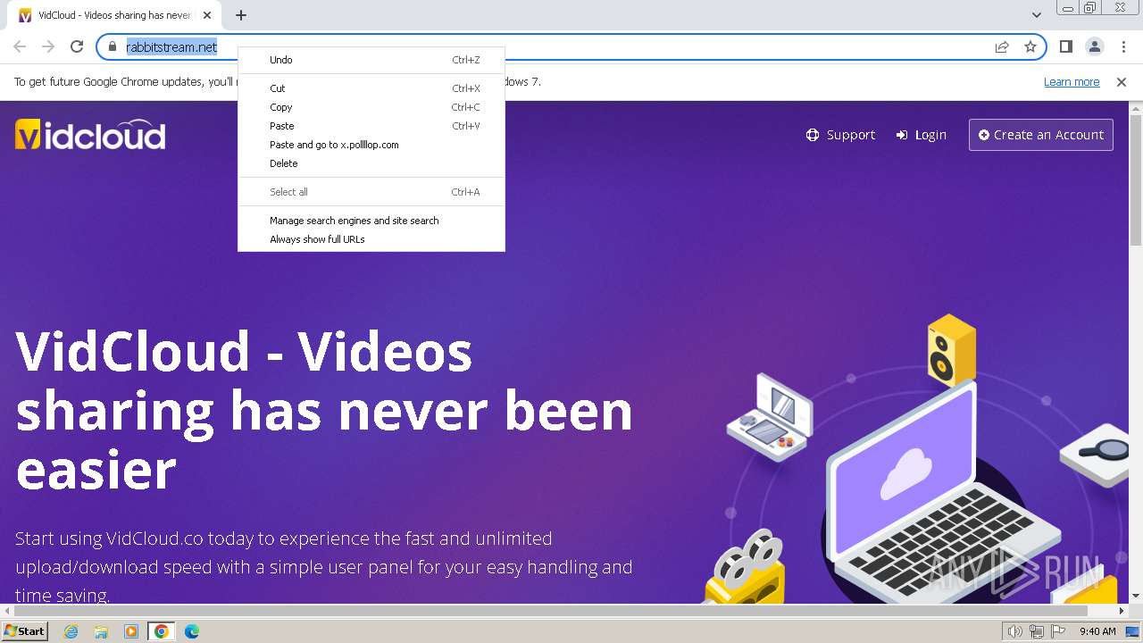Open the Support link
This screenshot has width=1143, height=643.
point(840,135)
